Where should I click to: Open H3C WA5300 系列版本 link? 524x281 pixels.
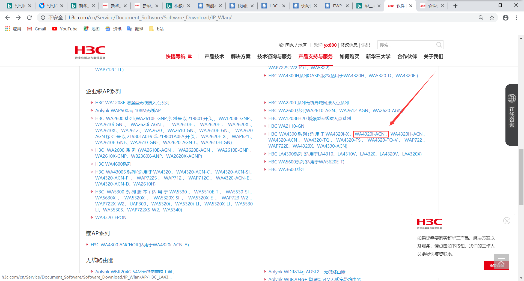[x=175, y=201]
